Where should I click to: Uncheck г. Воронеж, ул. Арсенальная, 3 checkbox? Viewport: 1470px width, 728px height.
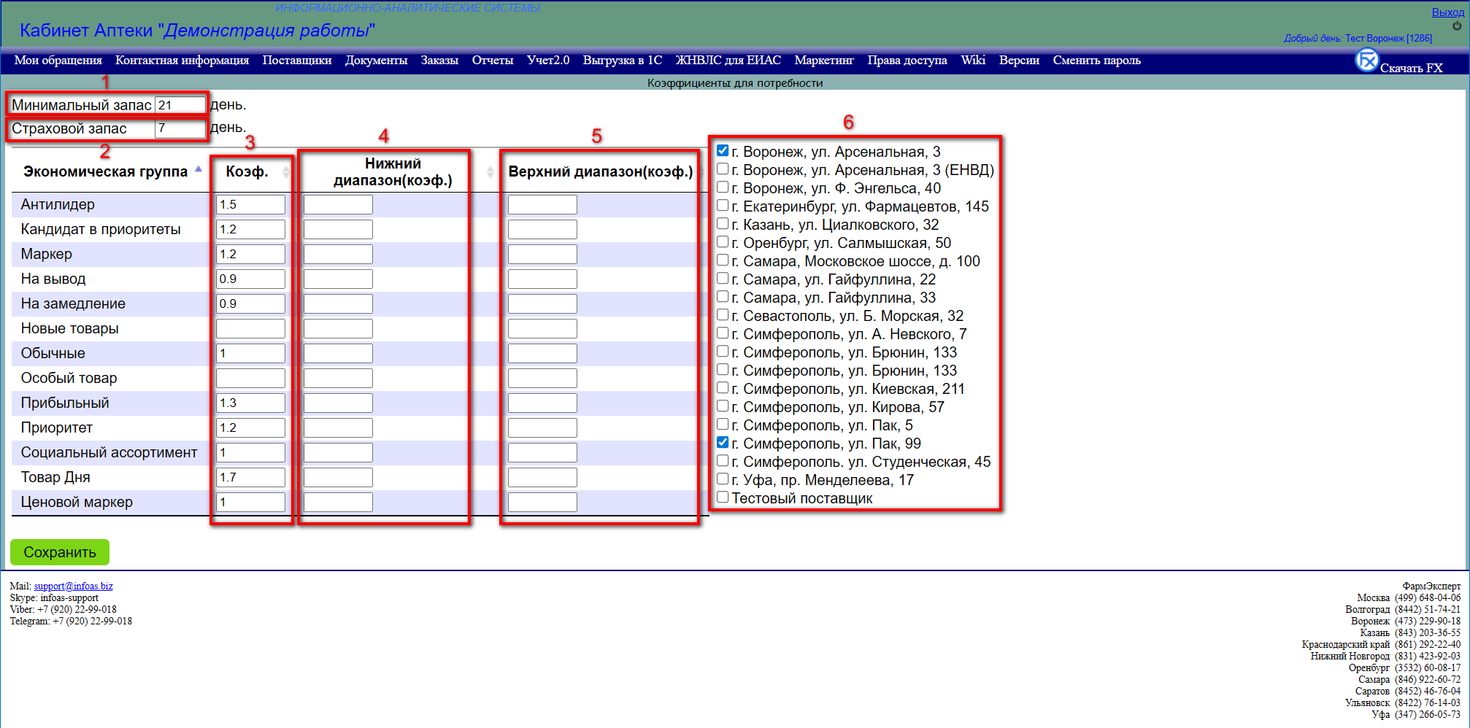723,151
